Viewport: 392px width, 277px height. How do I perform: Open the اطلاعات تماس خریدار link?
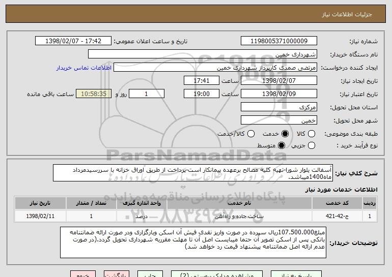(x=84, y=68)
